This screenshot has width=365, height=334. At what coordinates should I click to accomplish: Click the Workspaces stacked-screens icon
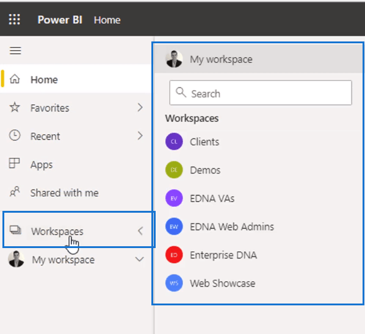coord(15,230)
